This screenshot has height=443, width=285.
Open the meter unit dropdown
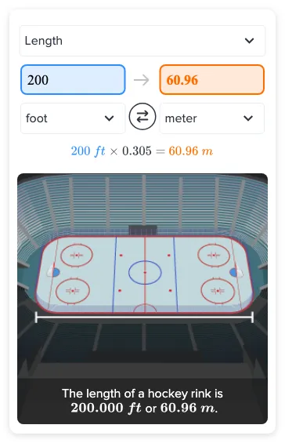tap(212, 118)
